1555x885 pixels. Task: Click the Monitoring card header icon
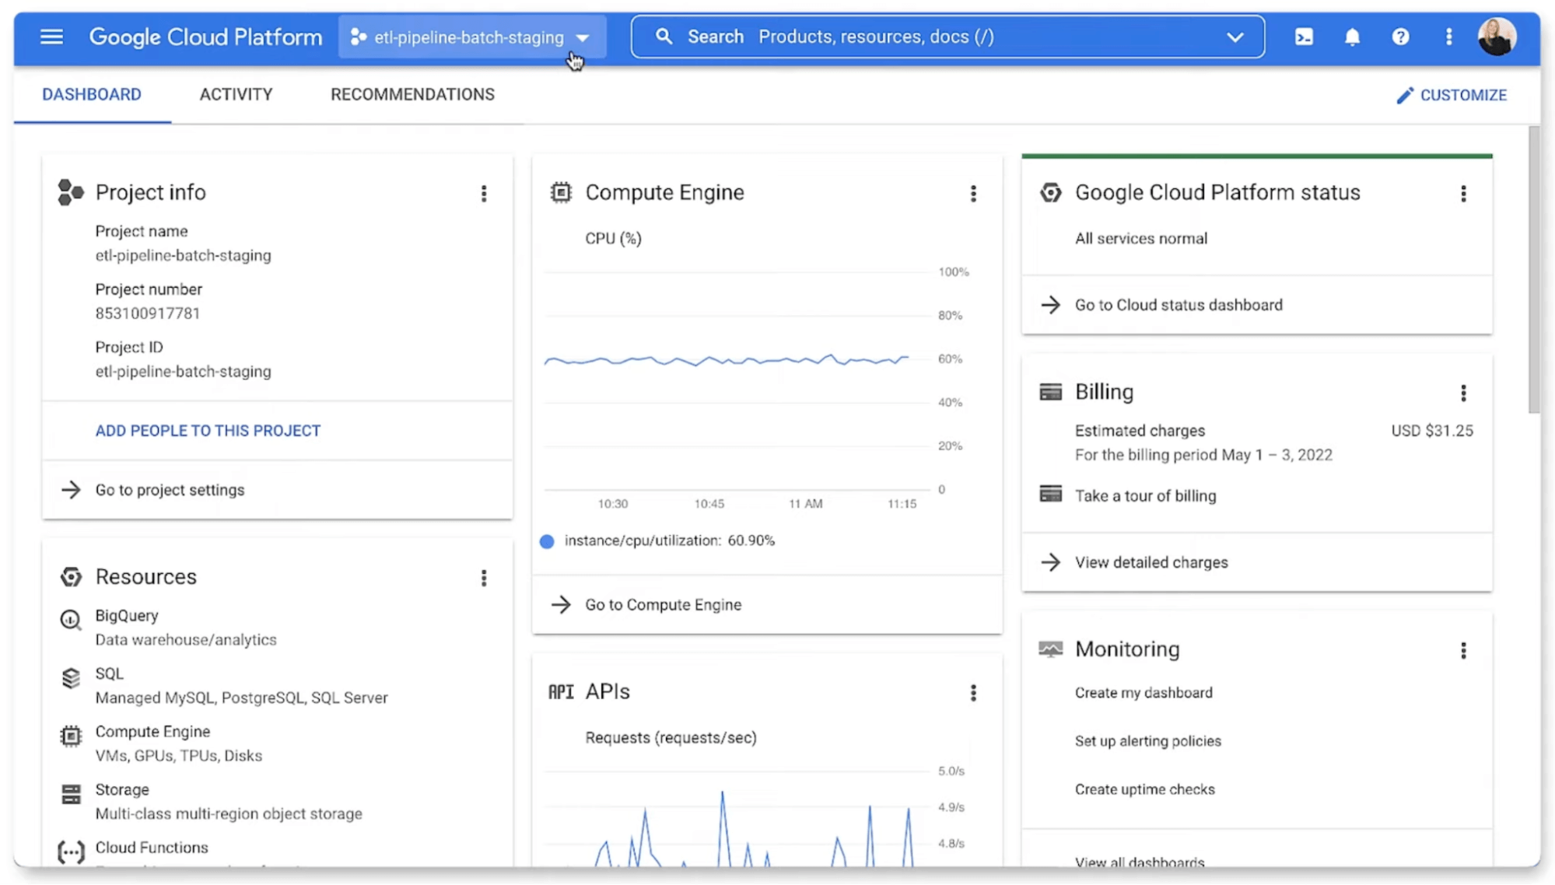(1050, 649)
